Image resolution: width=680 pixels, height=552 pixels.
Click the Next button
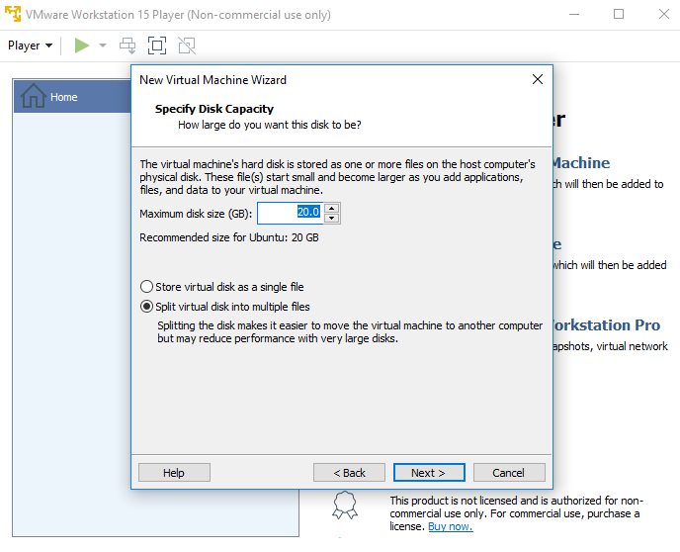coord(429,473)
